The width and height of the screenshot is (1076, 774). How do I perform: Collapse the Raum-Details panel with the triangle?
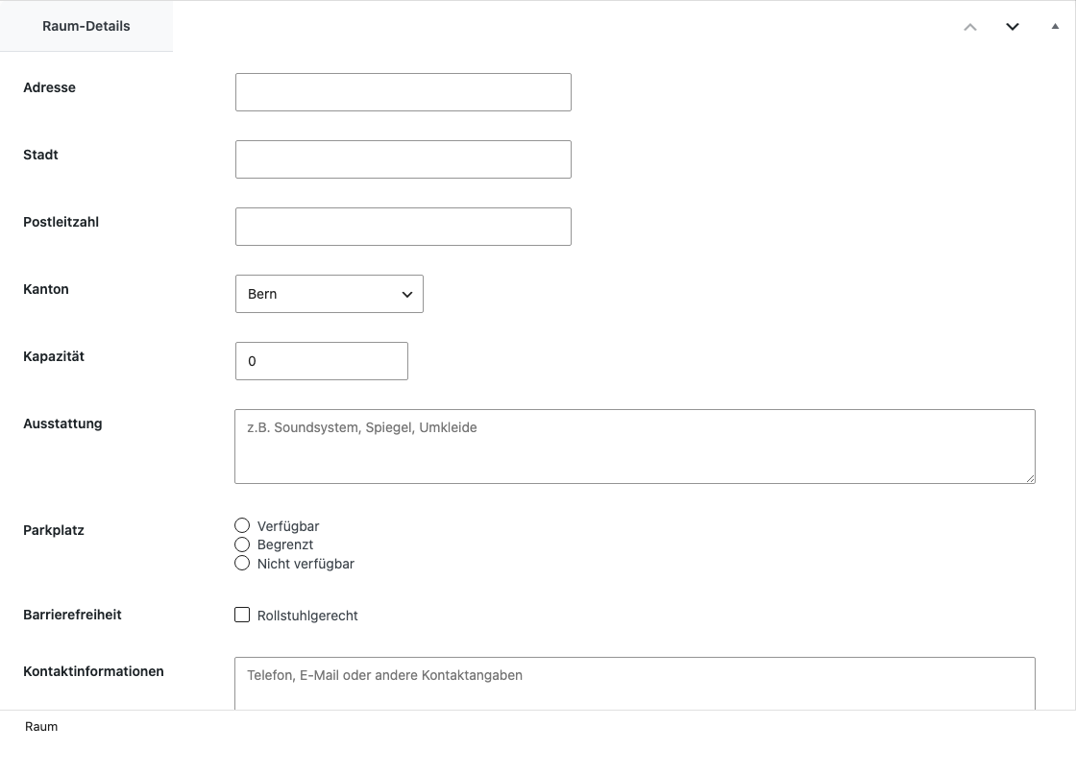tap(1055, 27)
